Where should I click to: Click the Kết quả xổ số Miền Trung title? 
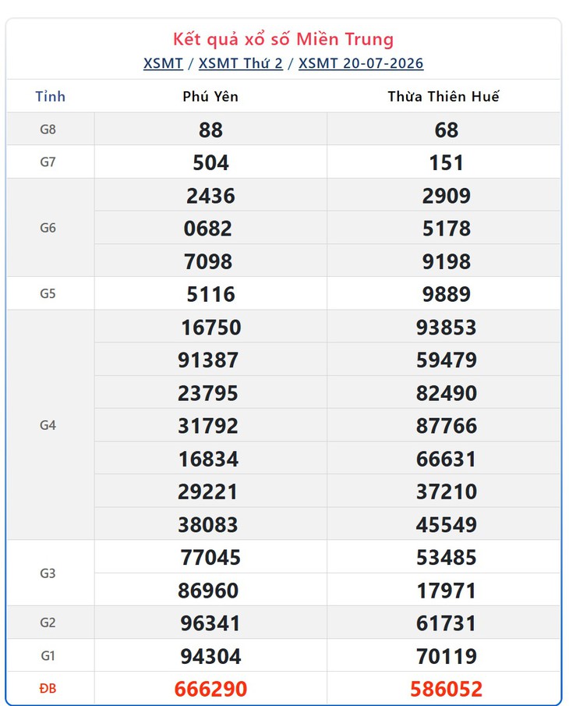284,39
